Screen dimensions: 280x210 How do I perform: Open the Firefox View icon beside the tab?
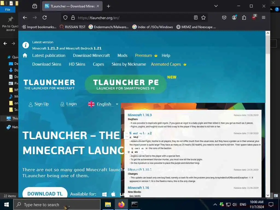pyautogui.click(x=35, y=6)
